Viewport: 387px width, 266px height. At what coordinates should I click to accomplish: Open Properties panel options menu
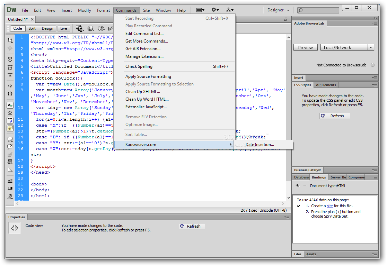[287, 217]
